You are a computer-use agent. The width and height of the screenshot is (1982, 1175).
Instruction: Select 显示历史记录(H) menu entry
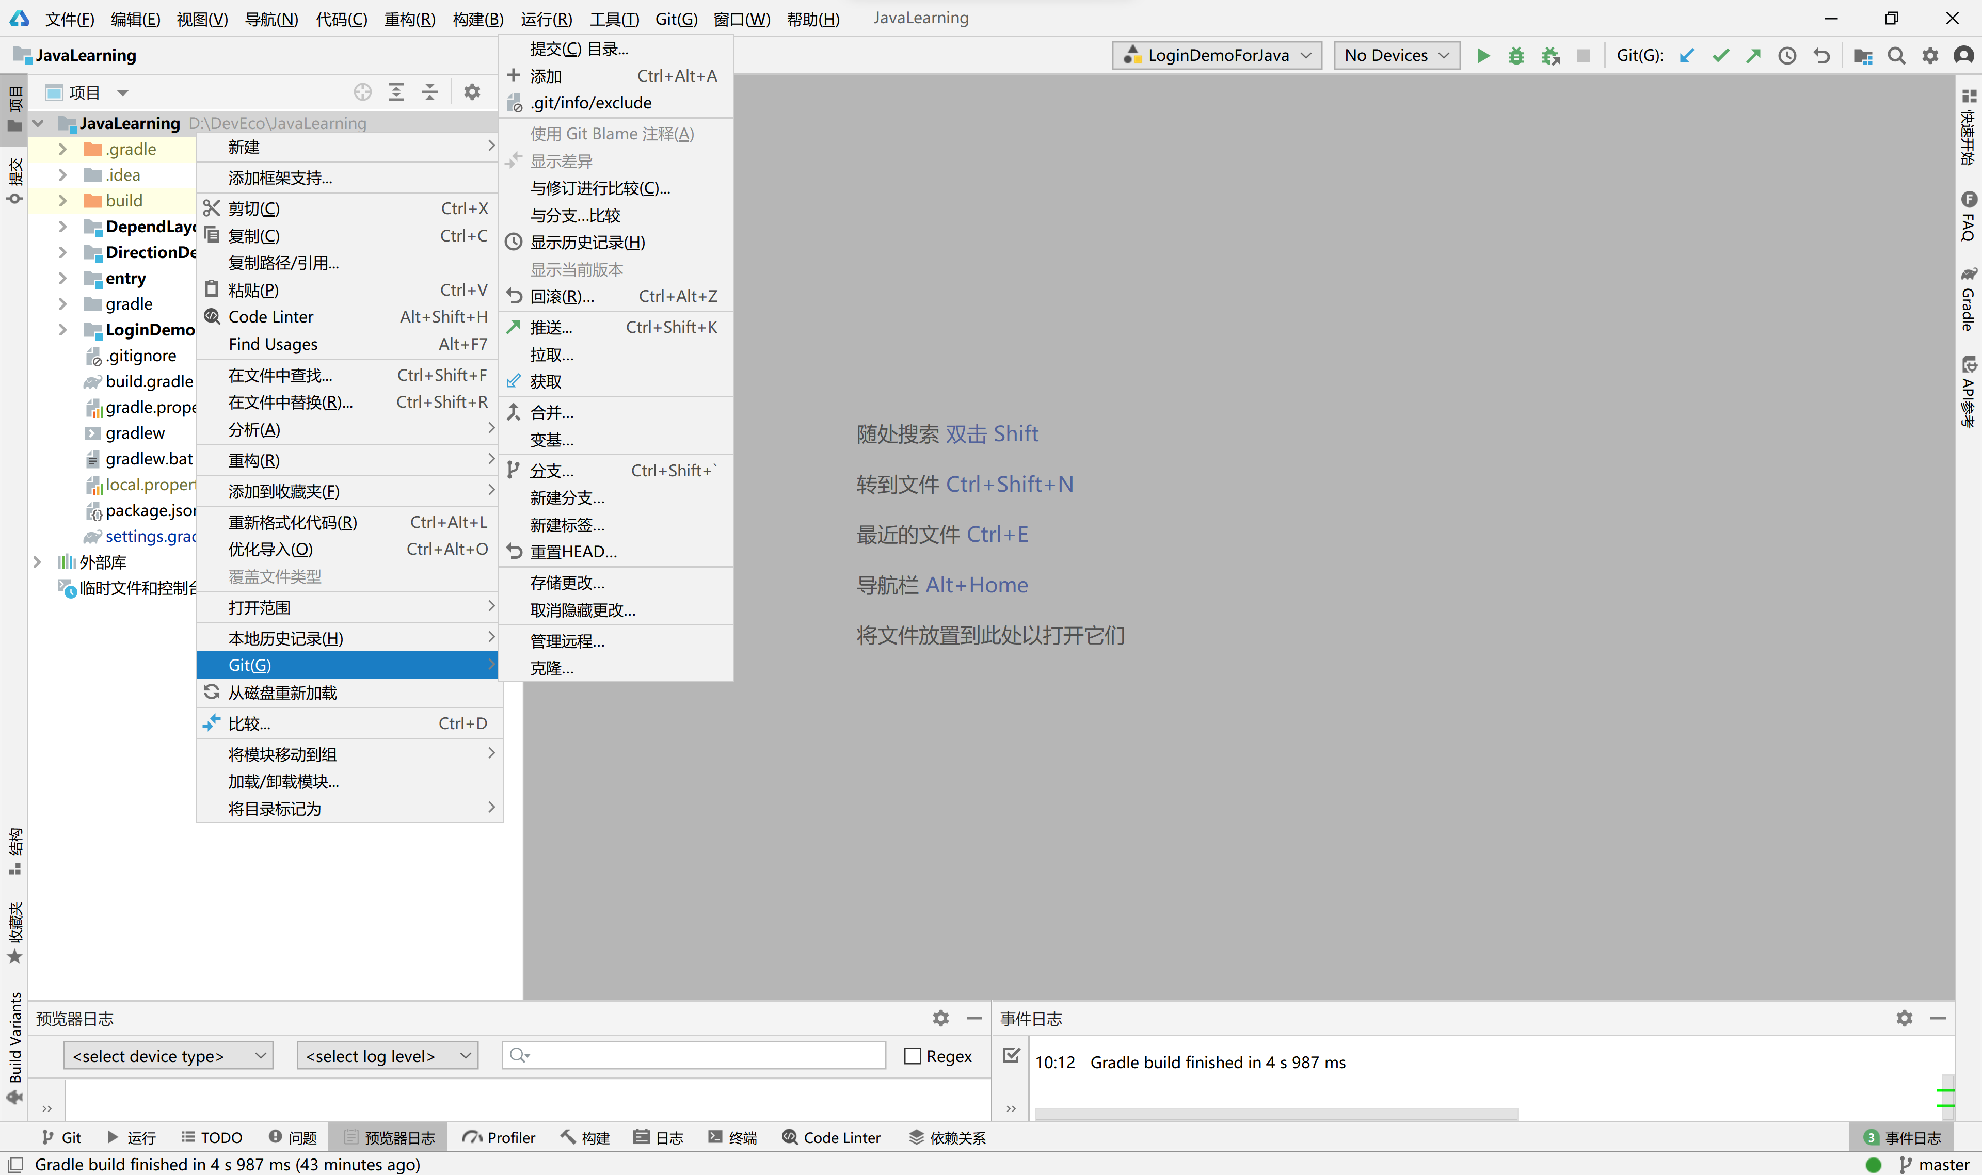click(x=587, y=243)
